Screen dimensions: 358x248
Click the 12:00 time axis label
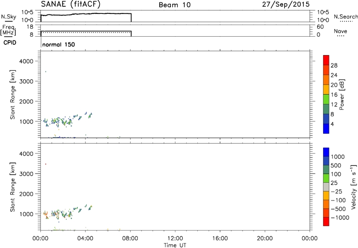[x=175, y=239]
